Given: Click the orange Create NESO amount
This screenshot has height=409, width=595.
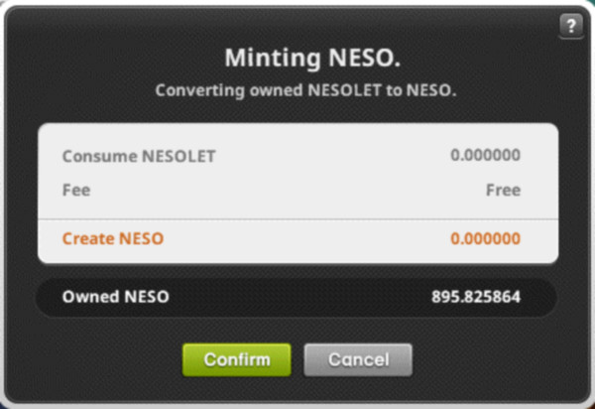Looking at the screenshot, I should (x=485, y=238).
